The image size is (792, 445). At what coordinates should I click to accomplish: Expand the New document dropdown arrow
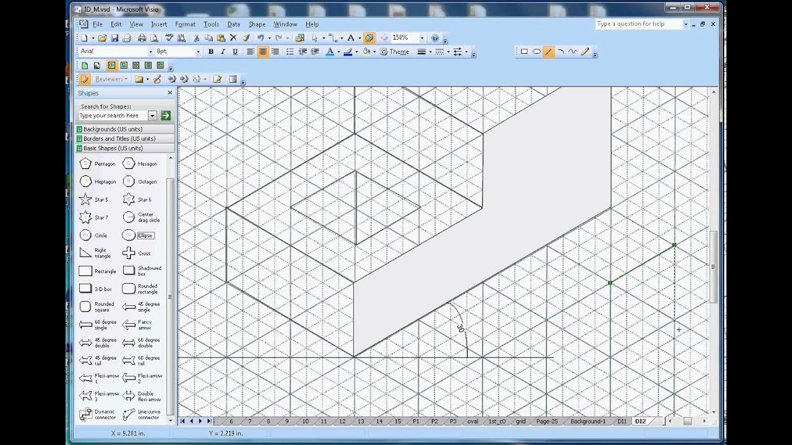pos(93,38)
